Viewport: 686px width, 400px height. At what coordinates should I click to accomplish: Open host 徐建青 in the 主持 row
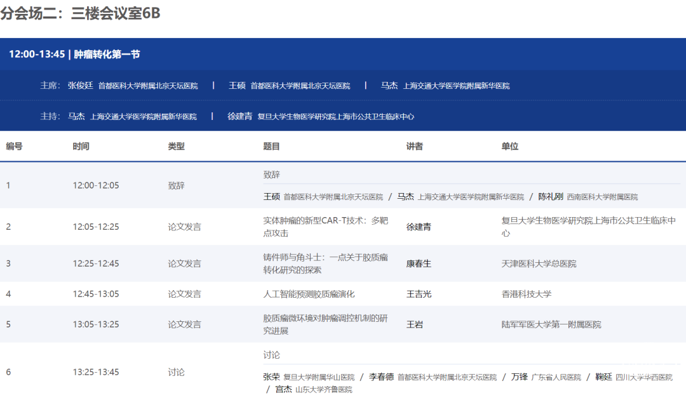coord(240,116)
